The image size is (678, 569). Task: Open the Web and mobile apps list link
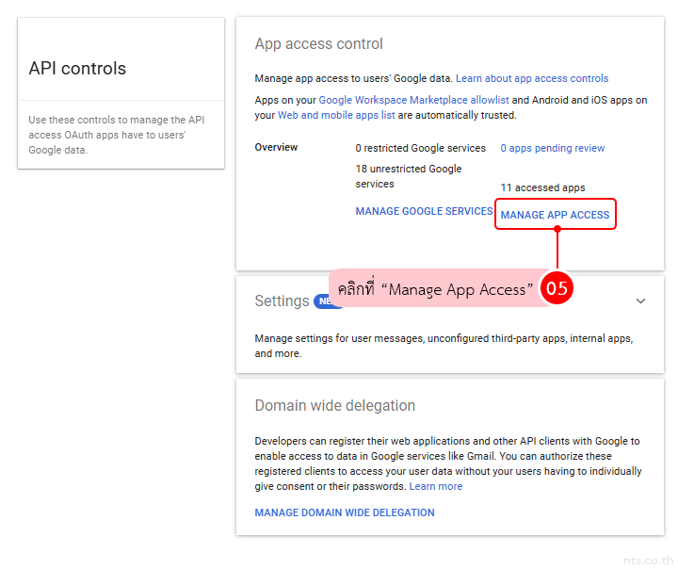pos(336,115)
